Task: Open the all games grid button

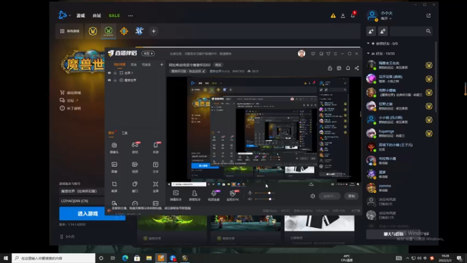Action: [x=69, y=31]
